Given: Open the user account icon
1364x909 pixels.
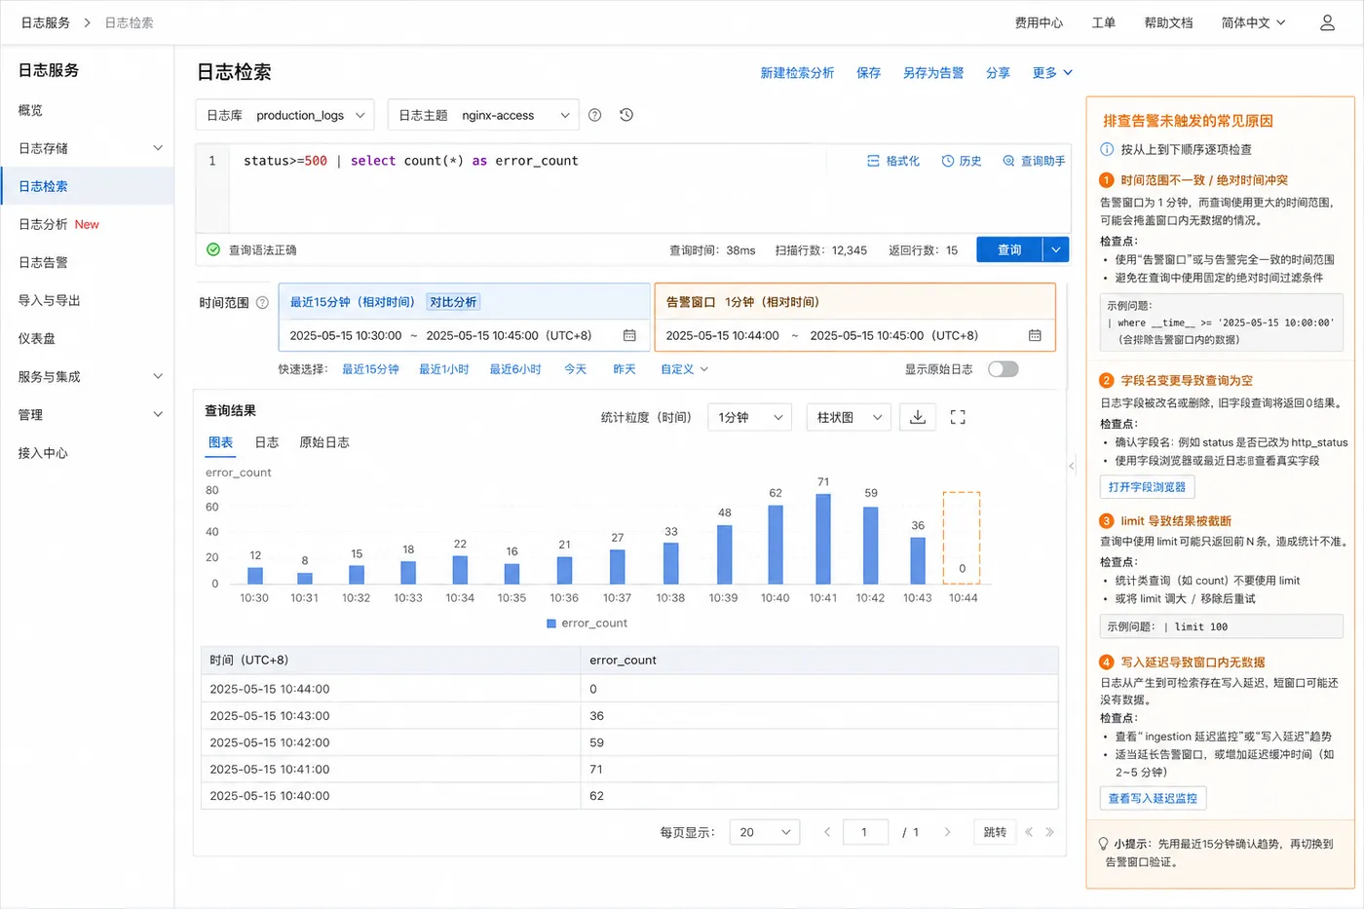Looking at the screenshot, I should point(1327,22).
